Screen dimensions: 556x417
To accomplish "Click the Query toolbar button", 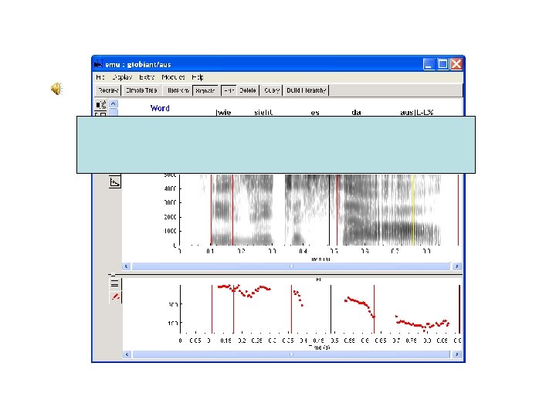I will pos(272,90).
